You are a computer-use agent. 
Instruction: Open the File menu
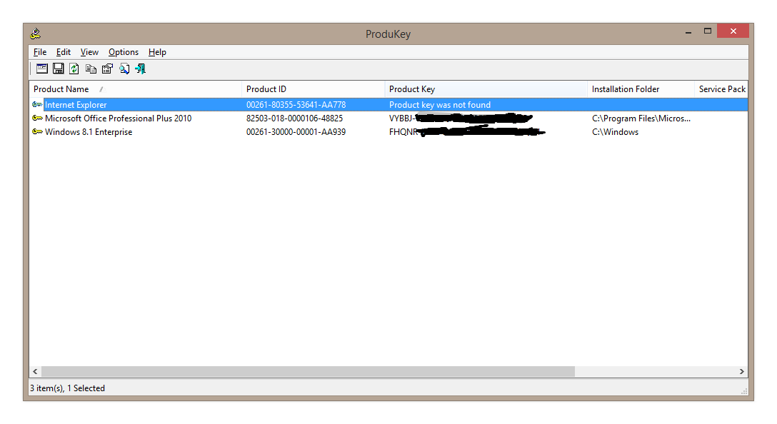pyautogui.click(x=39, y=51)
